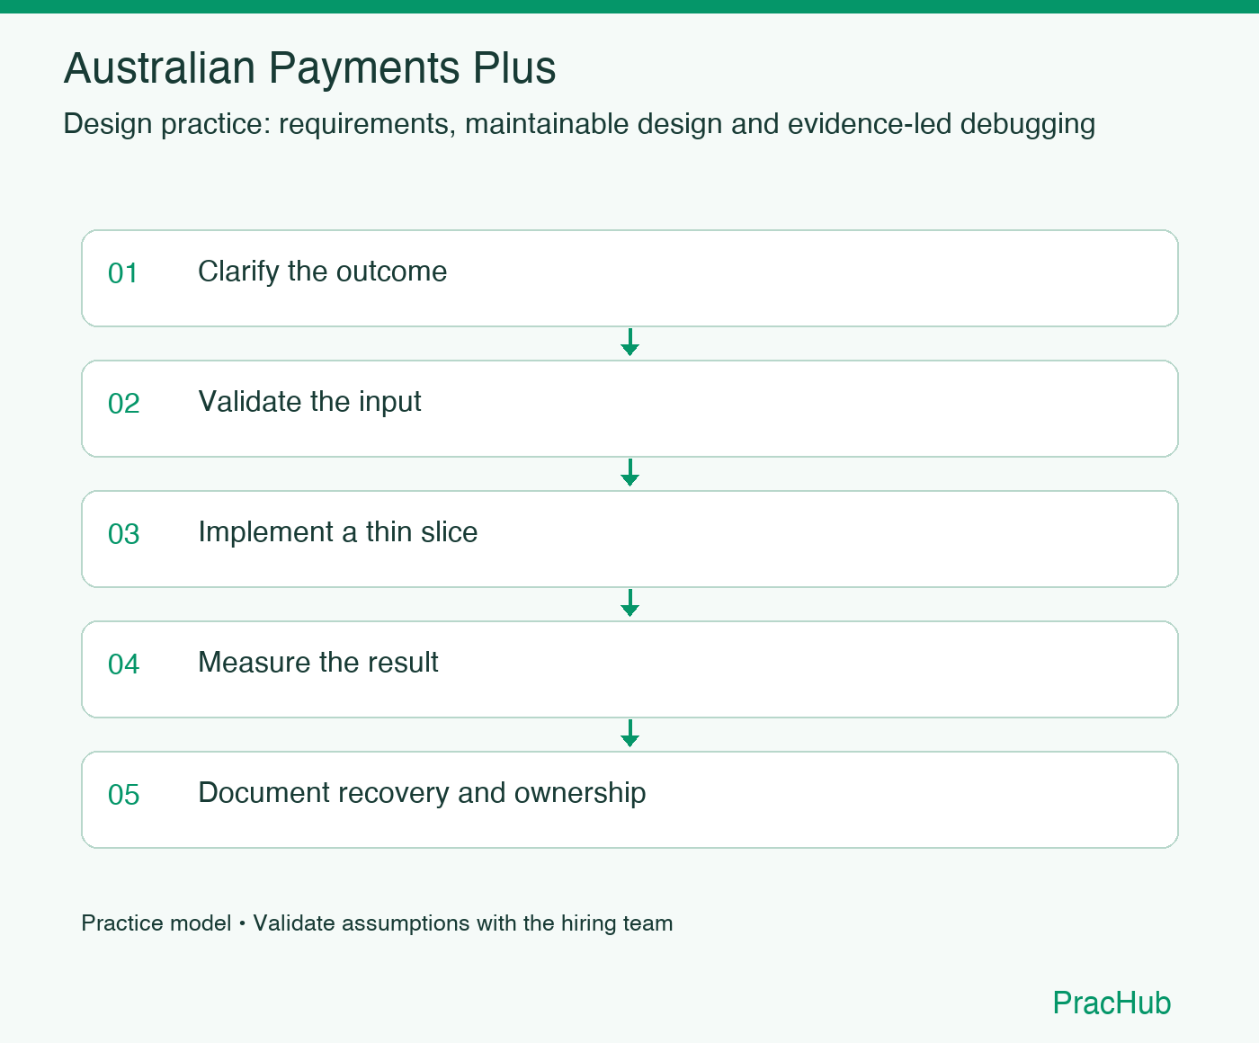
Task: Click the Measure the result step text
Action: (x=318, y=663)
